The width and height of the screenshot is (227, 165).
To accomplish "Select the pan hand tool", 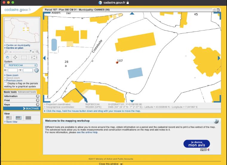I will [7, 57].
